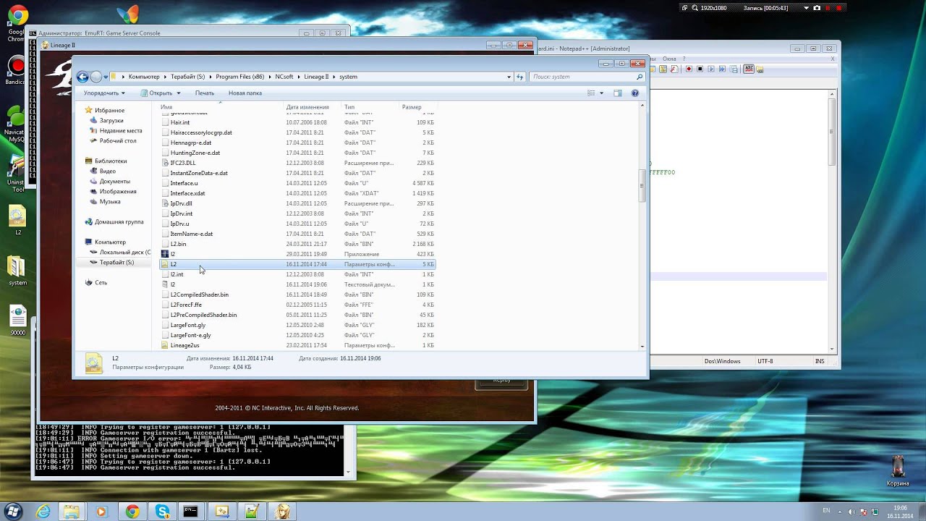Stop recording with the red stop icon
The image size is (926, 521).
coord(839,8)
